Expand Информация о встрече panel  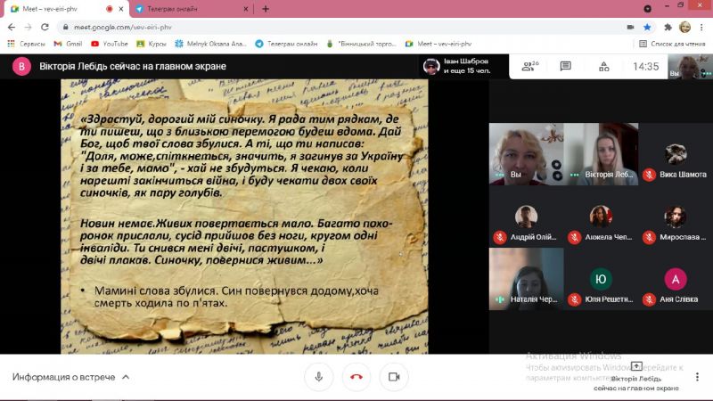point(71,377)
